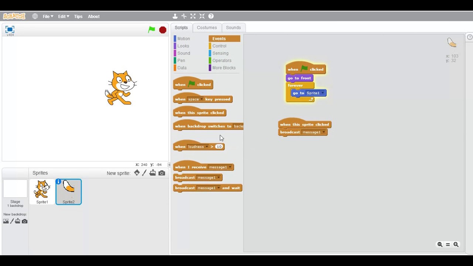Select the Delete scissors tool
The image size is (473, 266).
pos(184,16)
